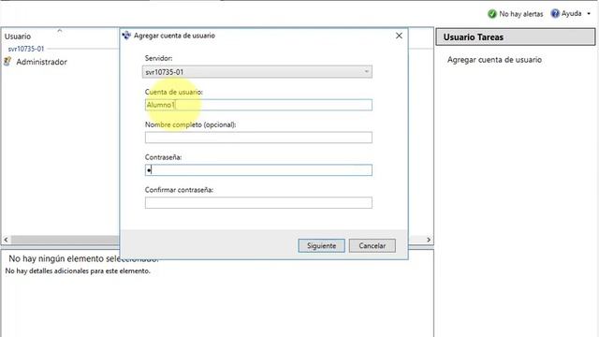Click the "Nombre completo (opcional):" label
Viewport: 599px width, 337px height.
(x=190, y=125)
